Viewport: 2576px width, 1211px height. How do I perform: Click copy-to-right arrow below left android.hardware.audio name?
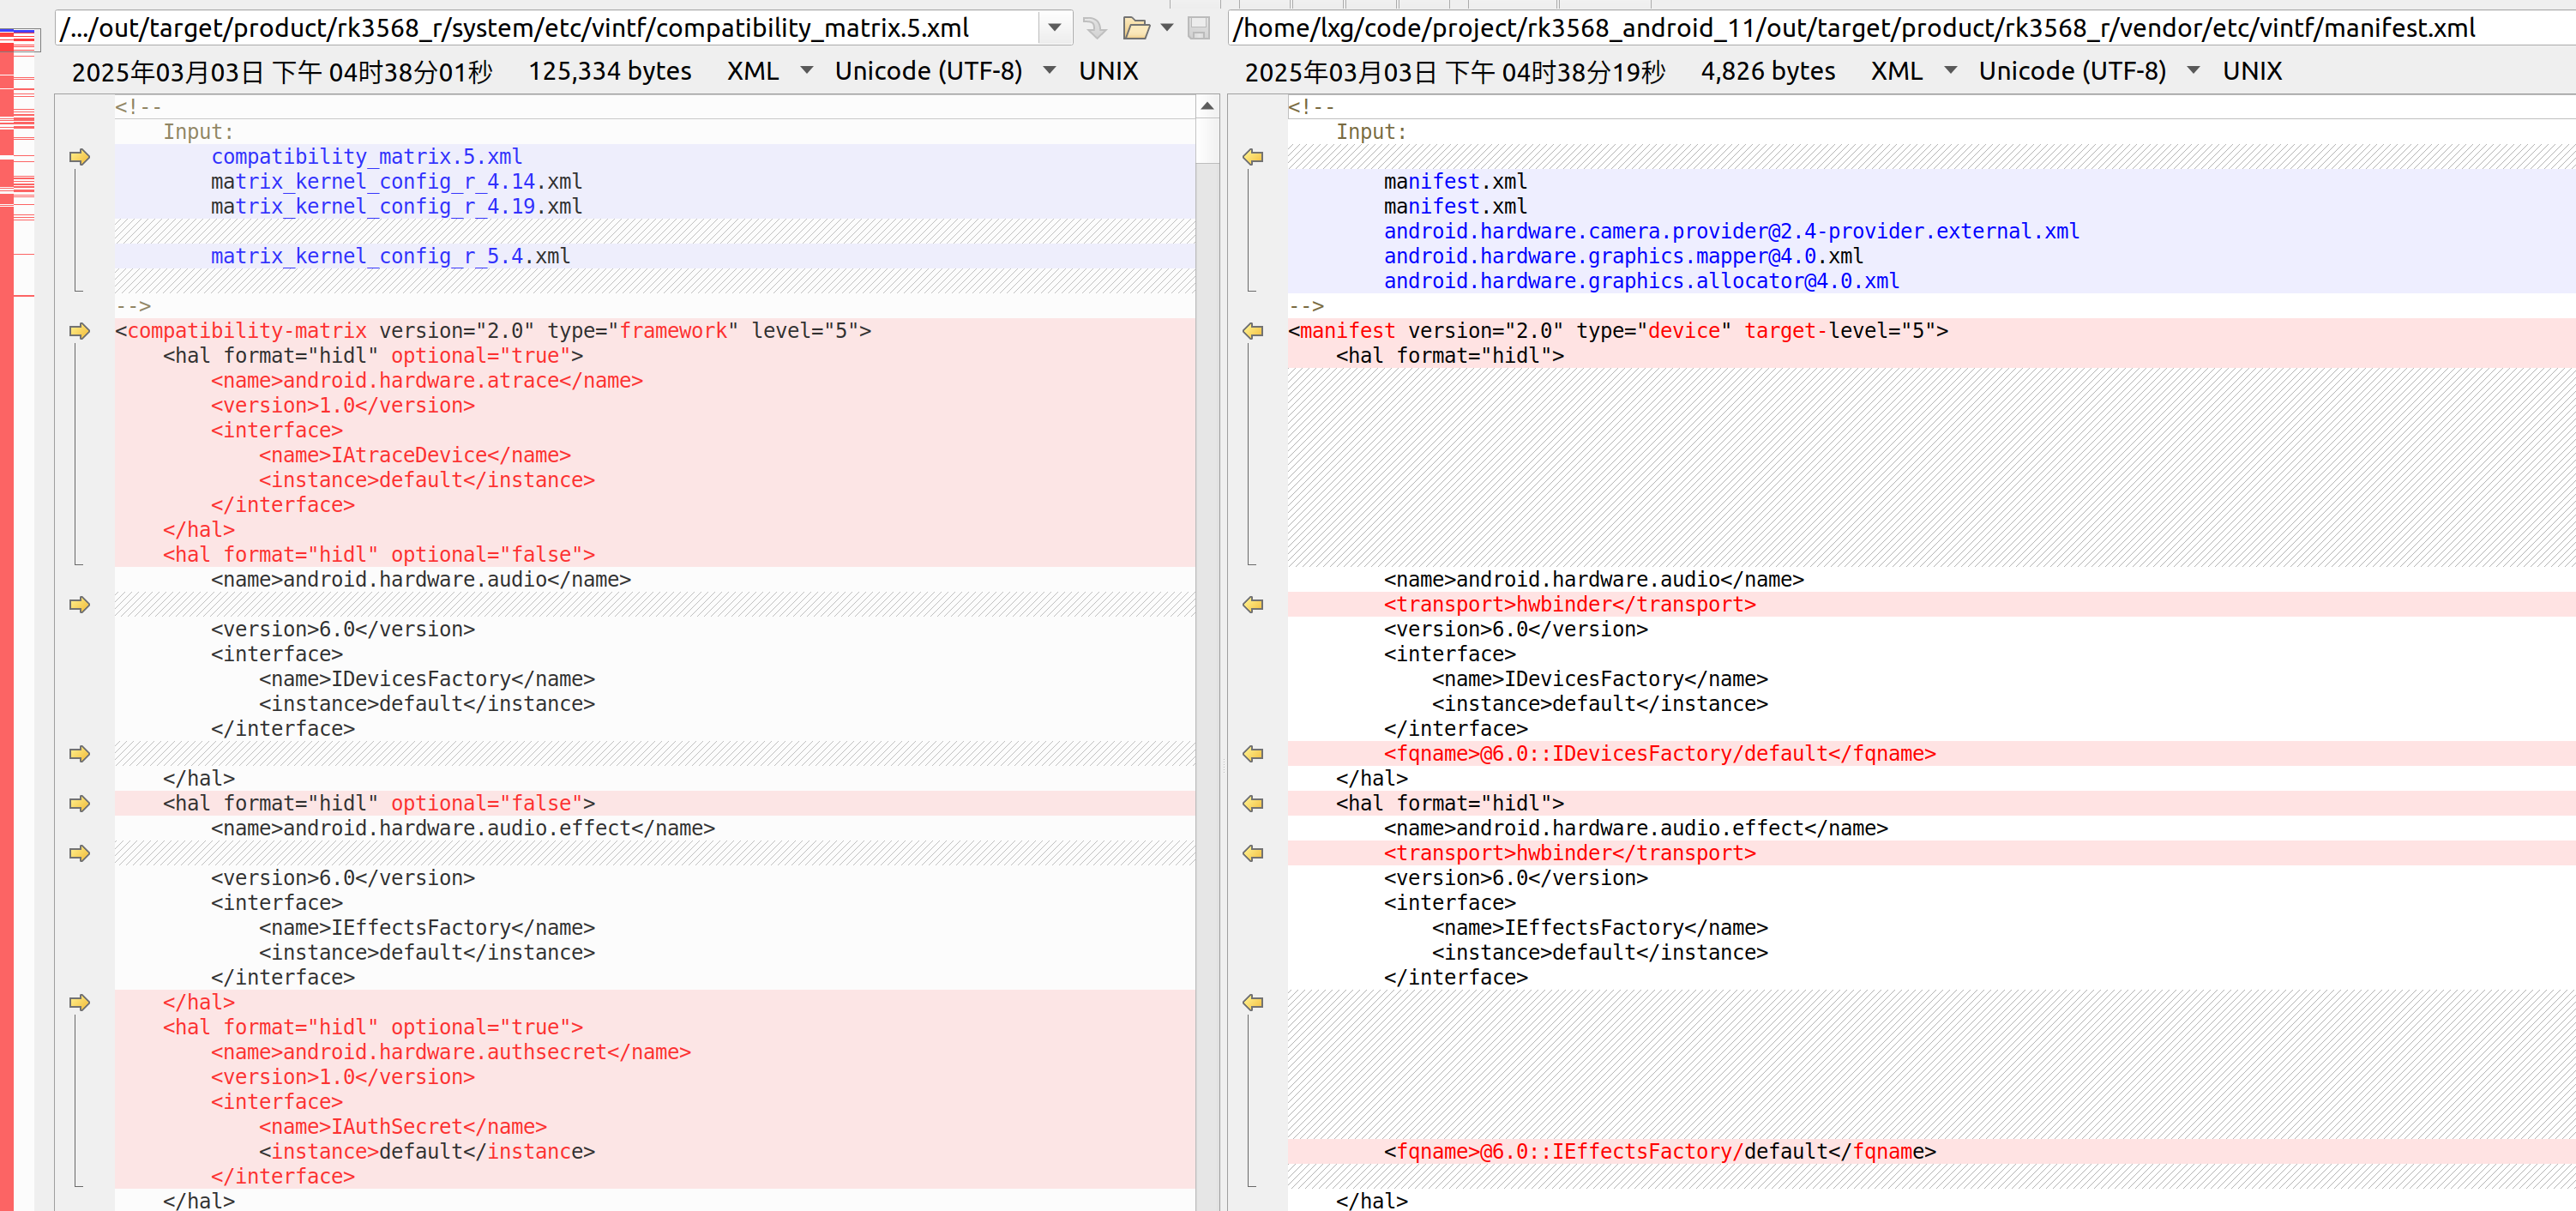pyautogui.click(x=80, y=604)
